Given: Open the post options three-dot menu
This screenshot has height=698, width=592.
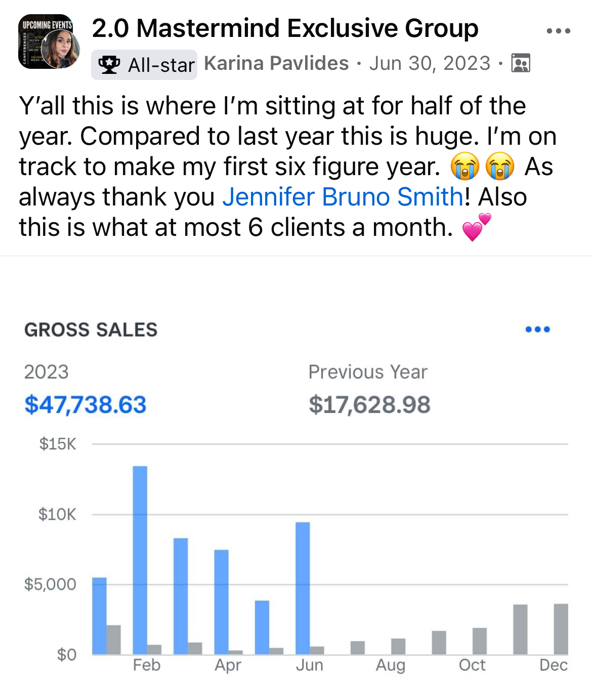Looking at the screenshot, I should (x=559, y=31).
